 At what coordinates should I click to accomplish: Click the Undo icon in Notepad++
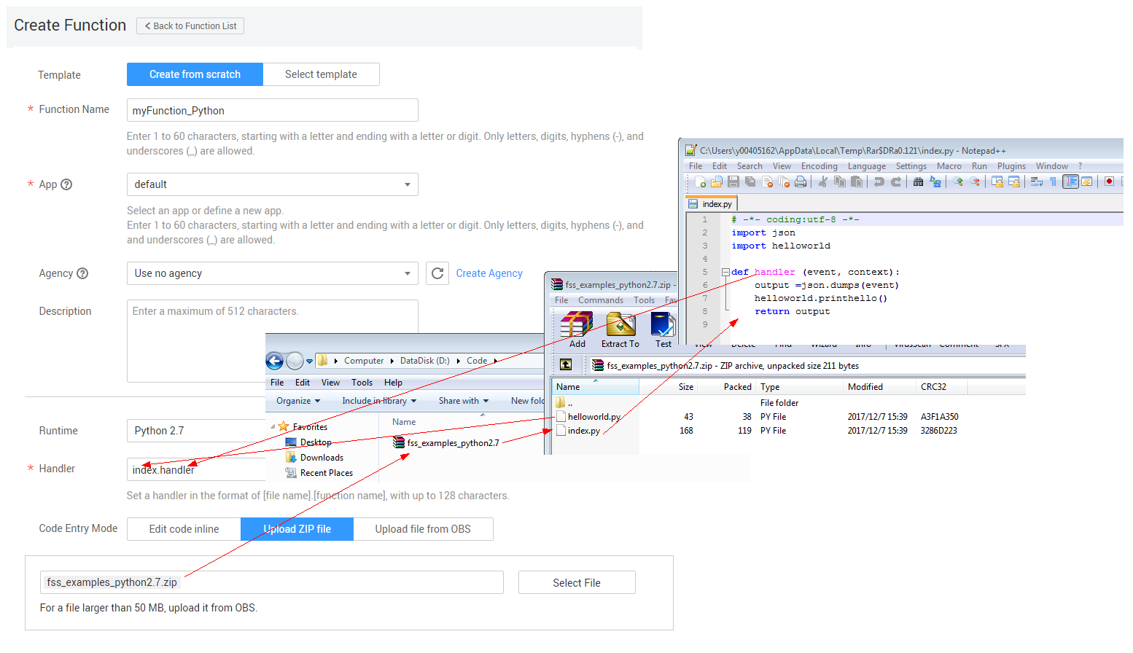pos(879,181)
